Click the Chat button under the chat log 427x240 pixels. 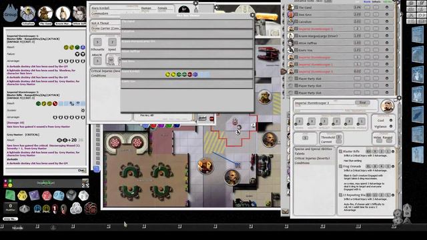point(81,171)
